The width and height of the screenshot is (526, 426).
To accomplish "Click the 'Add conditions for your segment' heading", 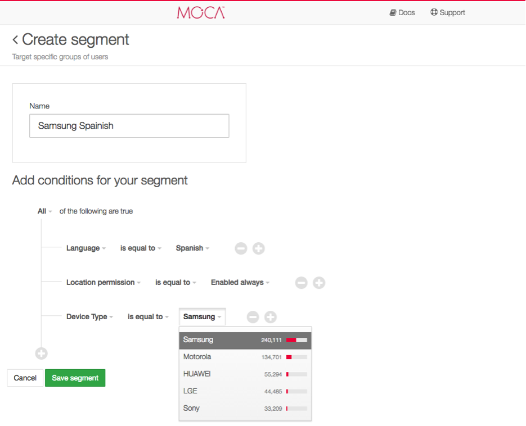I will tap(100, 180).
